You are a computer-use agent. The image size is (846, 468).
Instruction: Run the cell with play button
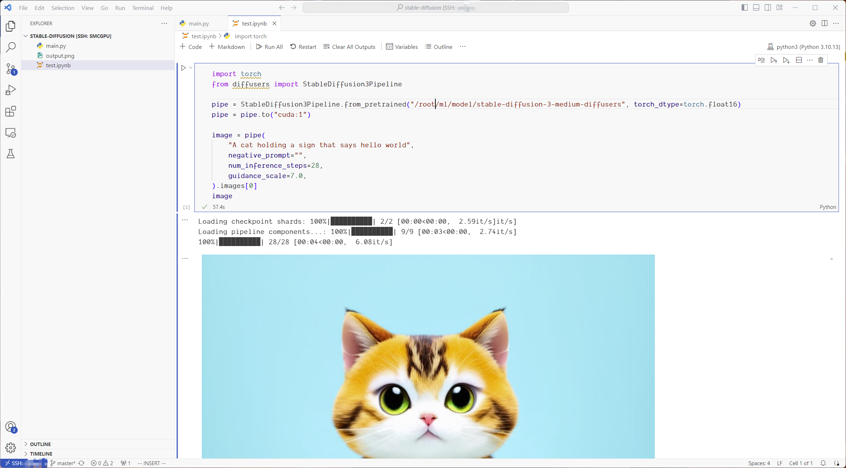point(183,68)
